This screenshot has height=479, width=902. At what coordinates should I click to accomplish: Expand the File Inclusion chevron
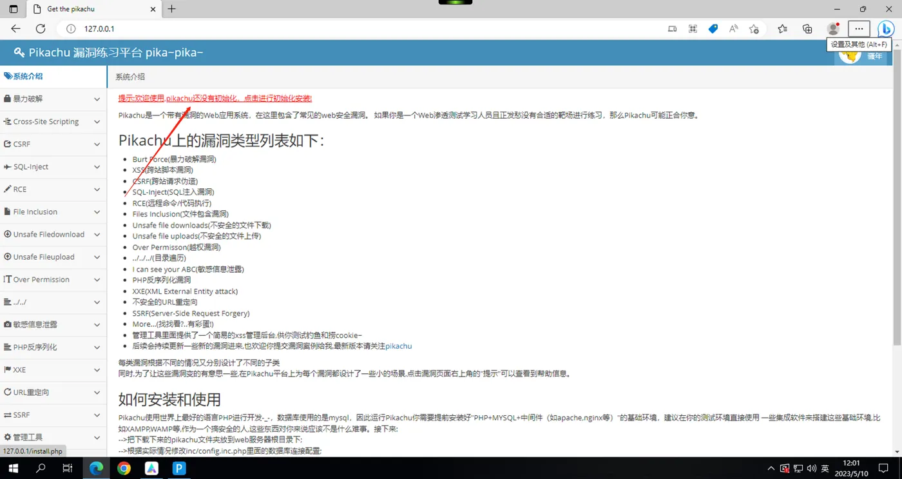97,212
